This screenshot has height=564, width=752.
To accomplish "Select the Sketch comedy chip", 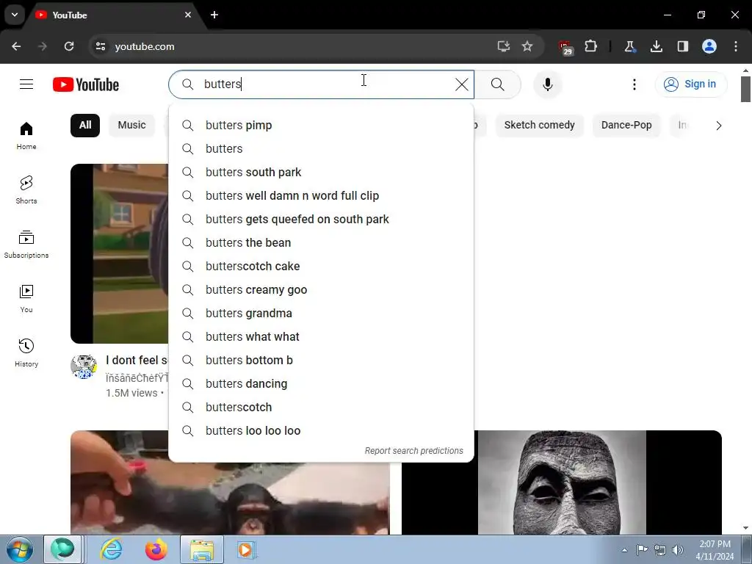I will click(x=539, y=125).
